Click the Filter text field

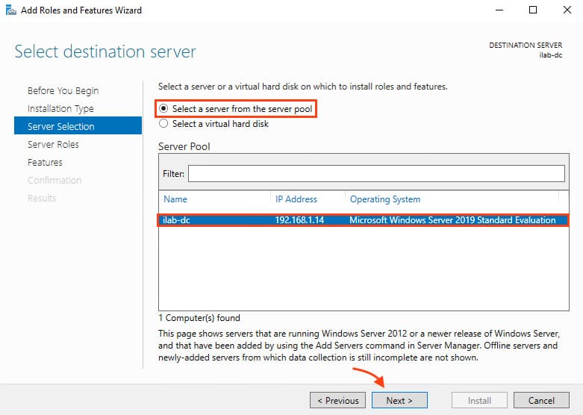click(x=376, y=173)
